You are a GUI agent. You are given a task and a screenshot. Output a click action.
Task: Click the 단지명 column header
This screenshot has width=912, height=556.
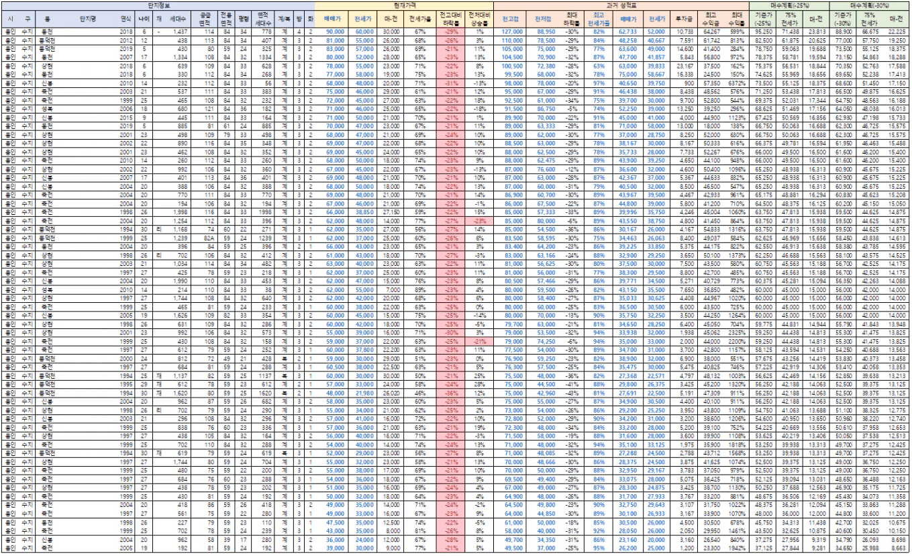click(89, 19)
